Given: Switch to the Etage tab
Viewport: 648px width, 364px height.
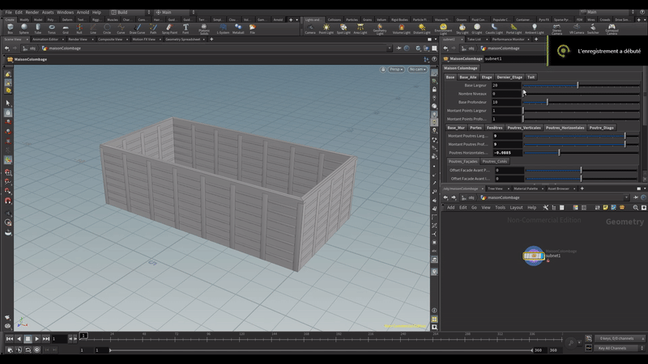Looking at the screenshot, I should tap(487, 77).
